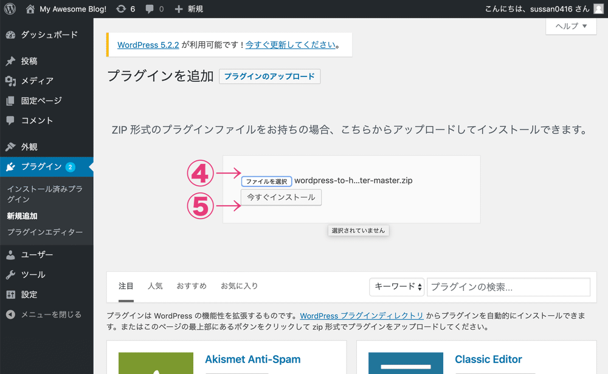
Task: Open the ユーザー users icon
Action: click(12, 254)
